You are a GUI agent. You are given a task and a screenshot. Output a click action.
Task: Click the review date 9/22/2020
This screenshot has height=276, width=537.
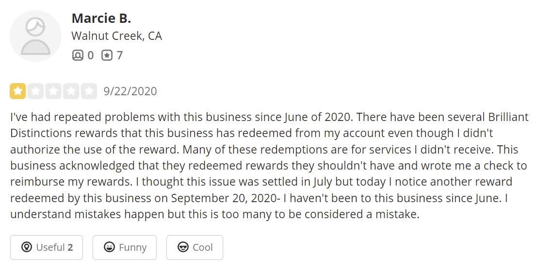click(x=130, y=91)
